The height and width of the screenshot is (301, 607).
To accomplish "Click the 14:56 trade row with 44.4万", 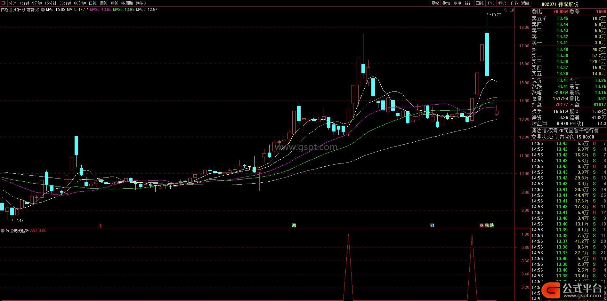I will pos(569,195).
